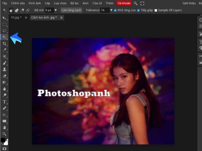Toggle fullscreen mode icon
The height and width of the screenshot is (151, 202).
[142, 3]
